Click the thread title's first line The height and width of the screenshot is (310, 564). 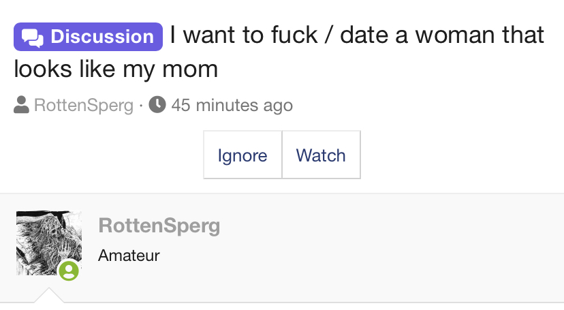click(x=357, y=35)
